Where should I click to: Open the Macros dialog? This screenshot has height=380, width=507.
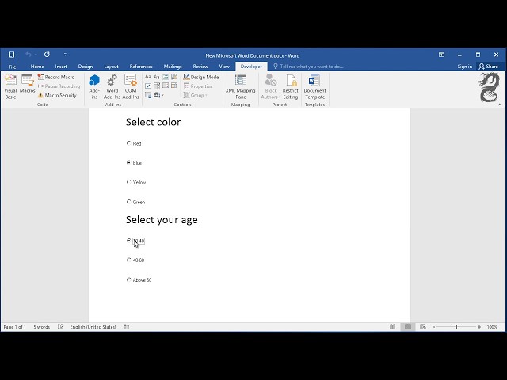tap(28, 84)
